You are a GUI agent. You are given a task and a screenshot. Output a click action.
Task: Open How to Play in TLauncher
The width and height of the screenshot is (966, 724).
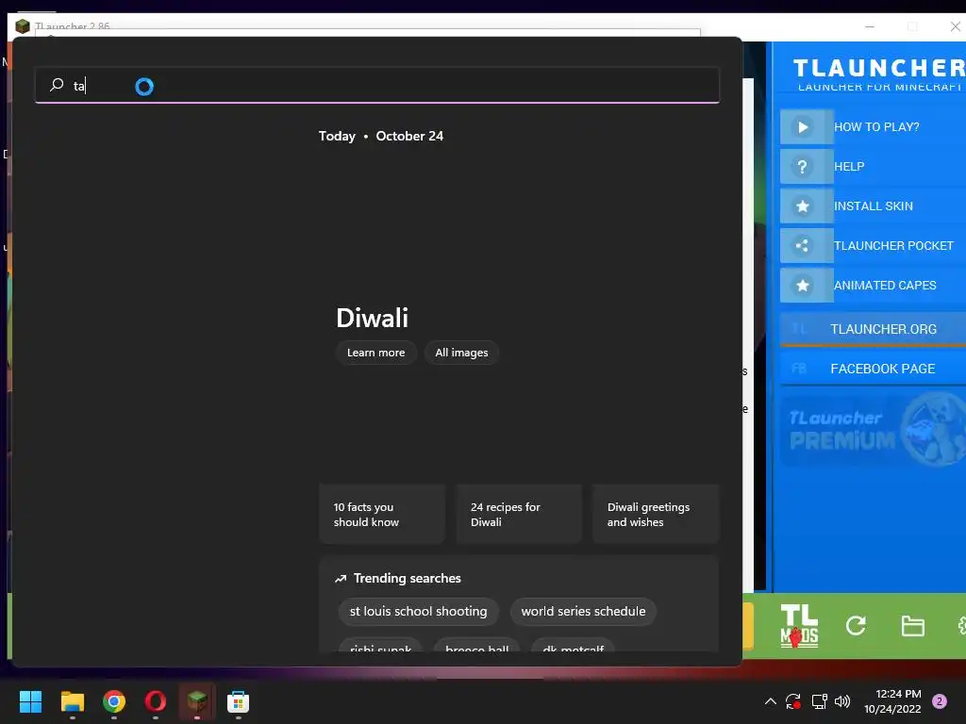(x=876, y=127)
